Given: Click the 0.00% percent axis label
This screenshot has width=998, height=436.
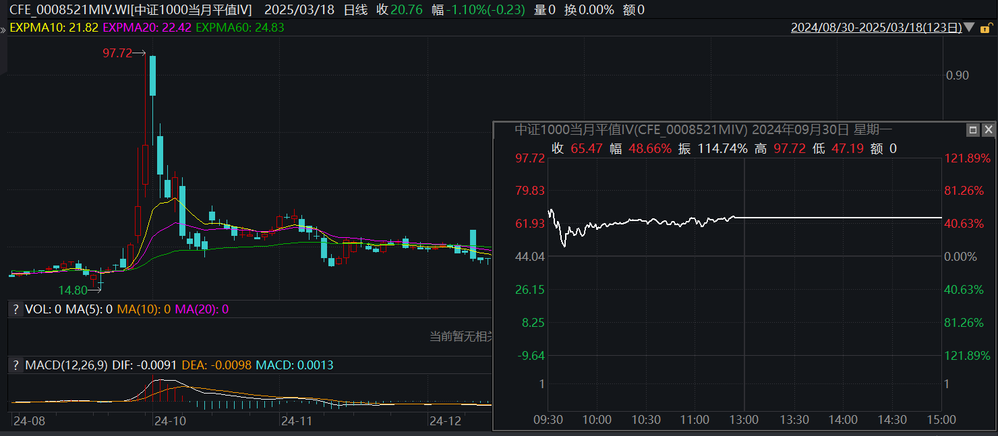Looking at the screenshot, I should tap(960, 257).
